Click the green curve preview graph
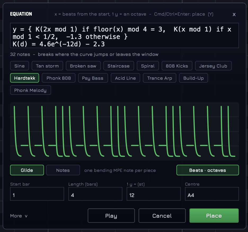This screenshot has width=248, height=232. (x=125, y=131)
